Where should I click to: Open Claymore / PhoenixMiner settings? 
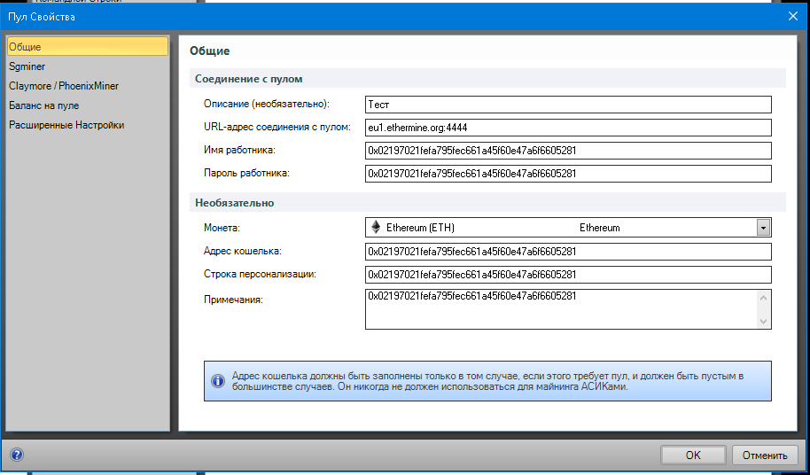tap(88, 86)
